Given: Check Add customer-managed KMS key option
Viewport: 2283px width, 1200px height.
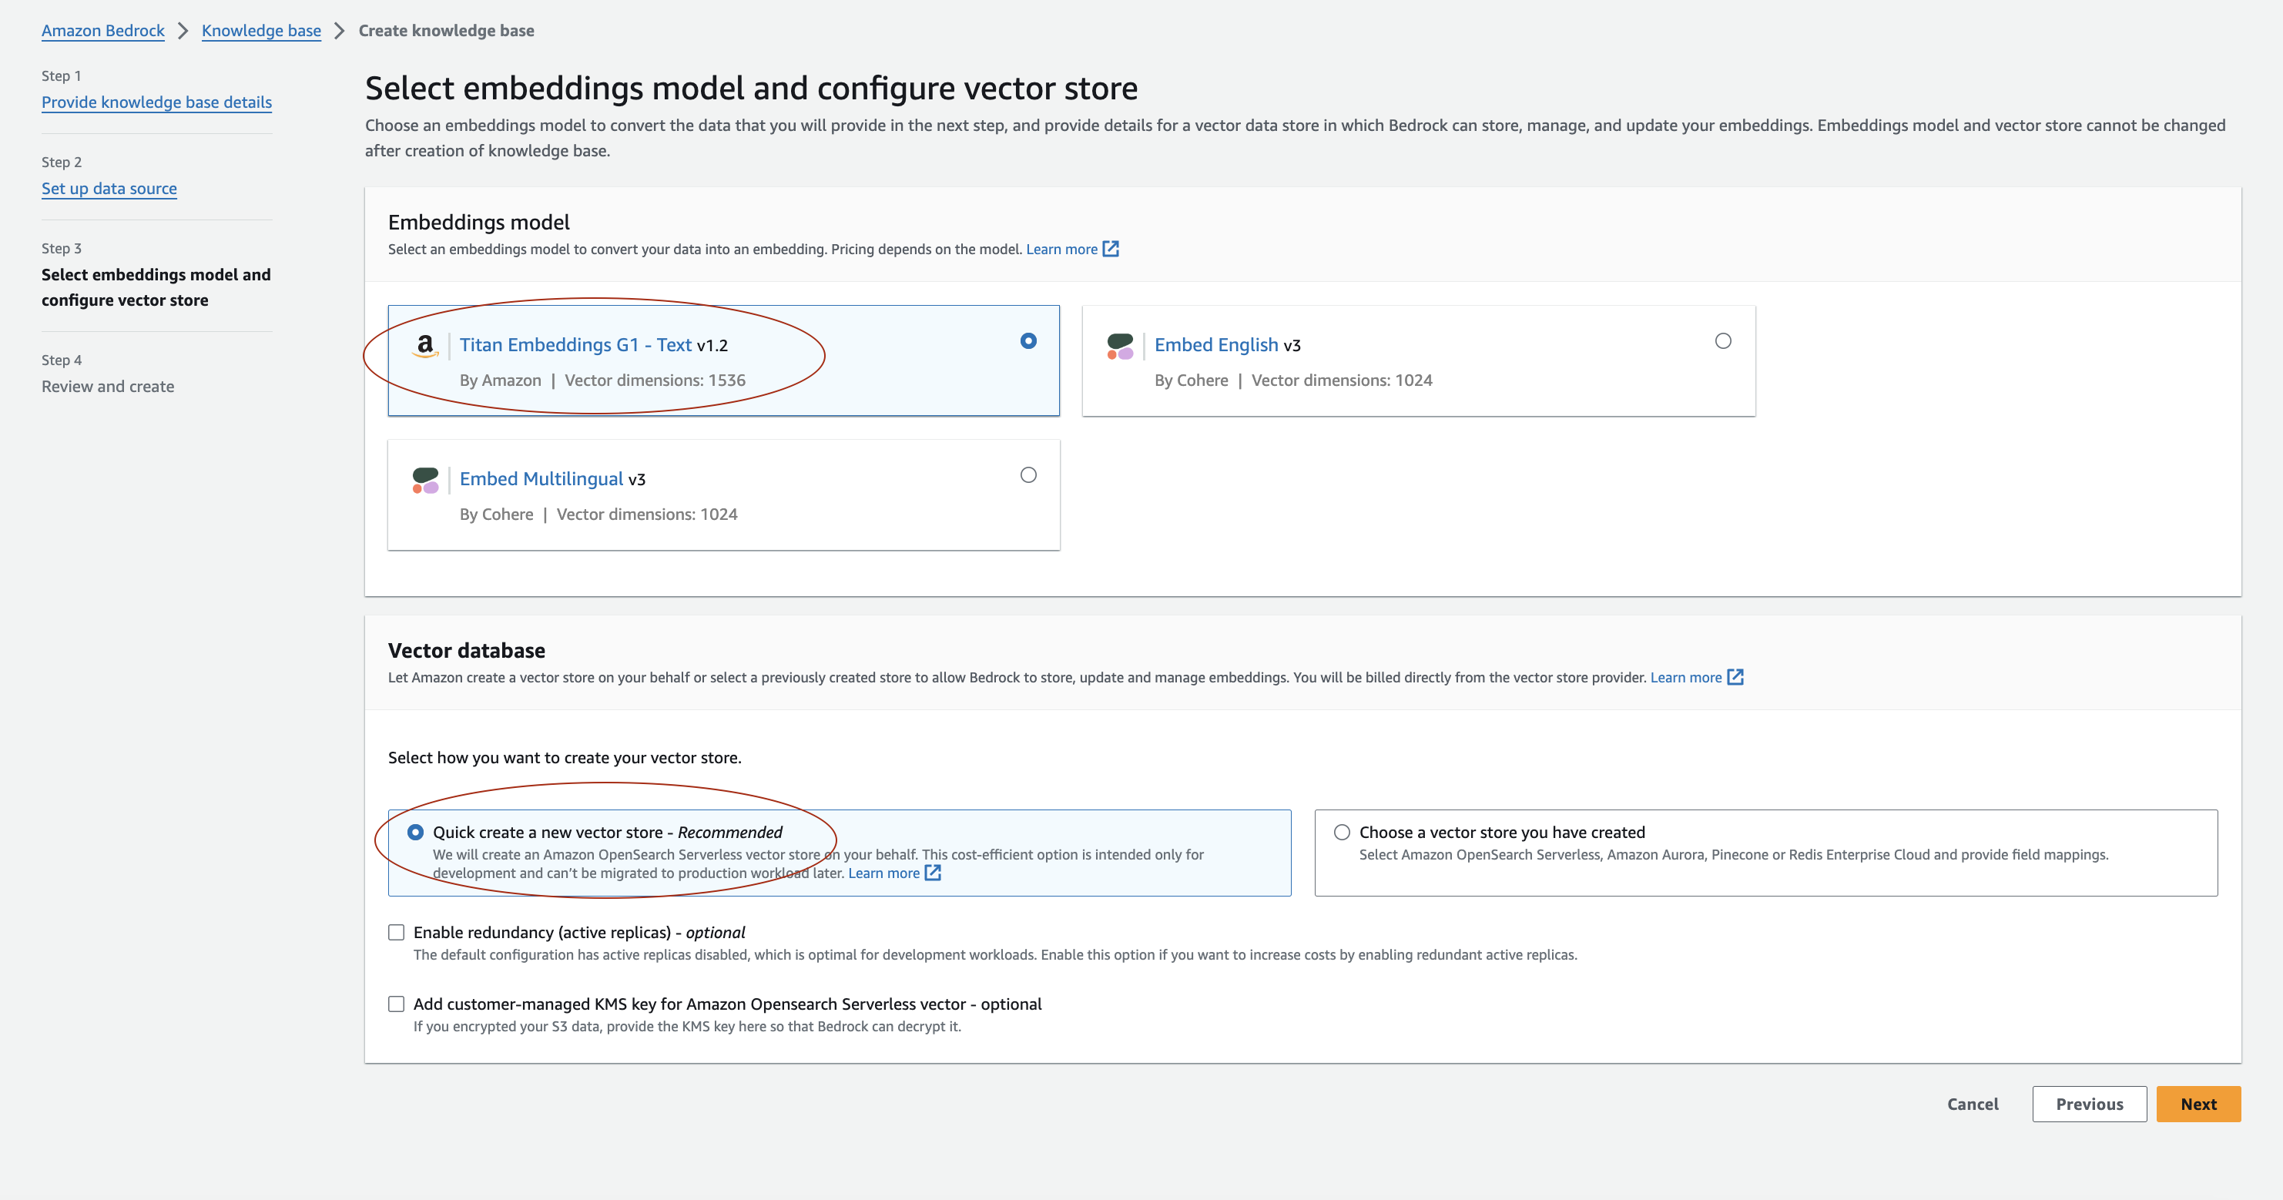Looking at the screenshot, I should click(x=396, y=1004).
